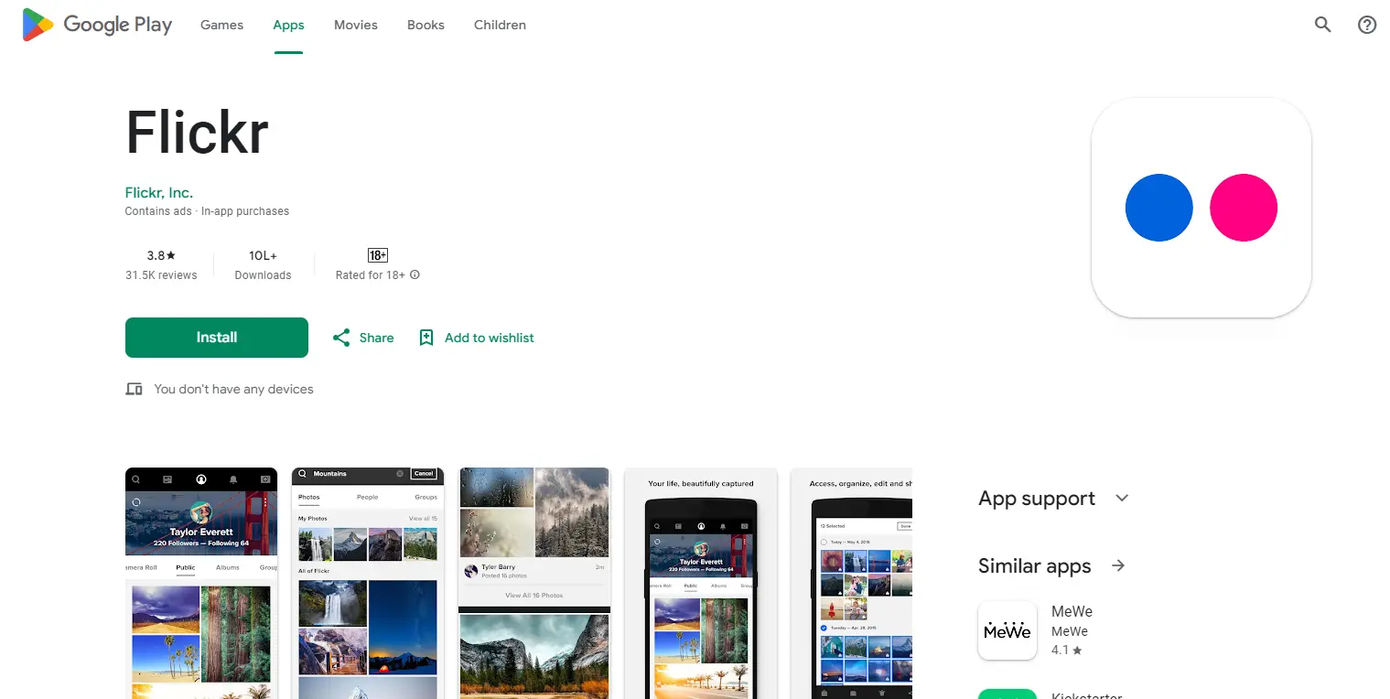Click the devices icon beside the no devices message
This screenshot has width=1390, height=699.
tap(134, 389)
